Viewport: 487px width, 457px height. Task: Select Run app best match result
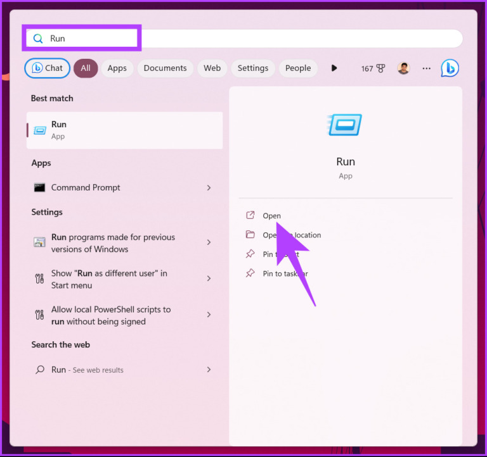point(124,130)
